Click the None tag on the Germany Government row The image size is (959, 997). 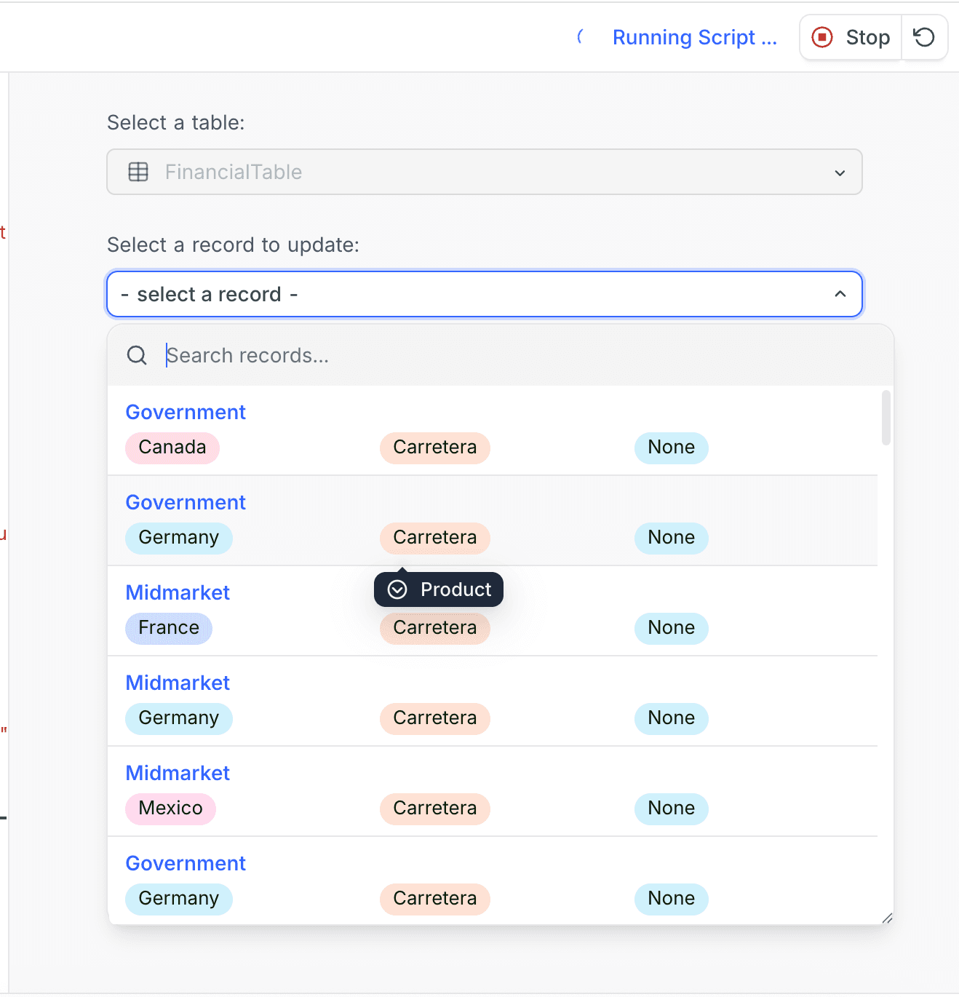pyautogui.click(x=671, y=538)
